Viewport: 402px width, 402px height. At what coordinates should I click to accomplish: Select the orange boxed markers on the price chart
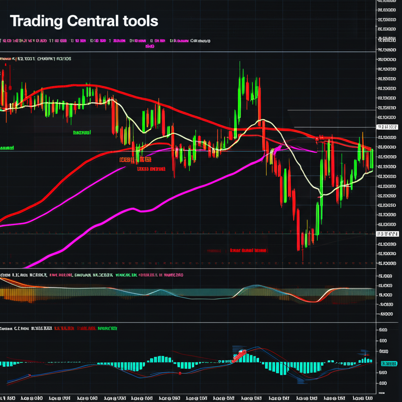click(135, 160)
